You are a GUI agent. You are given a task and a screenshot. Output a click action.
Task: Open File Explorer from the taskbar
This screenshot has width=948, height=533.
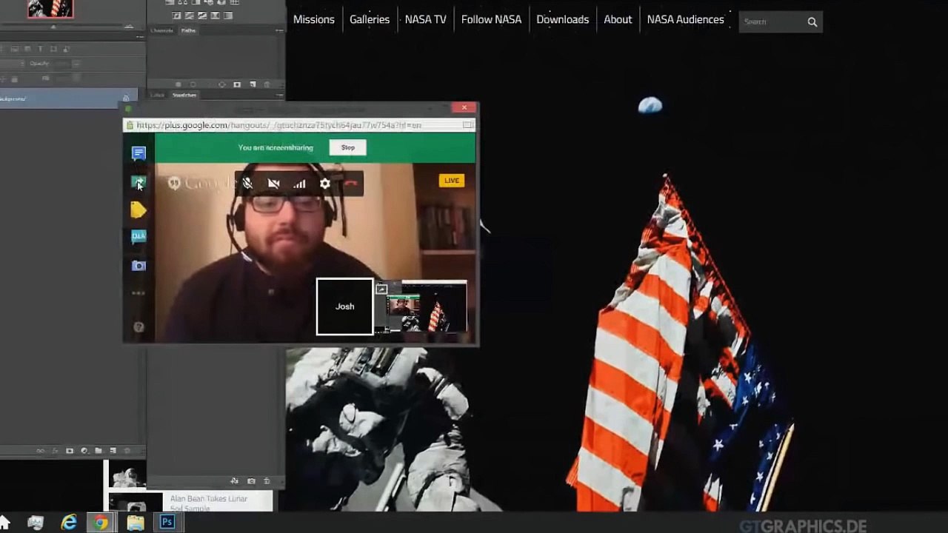tap(136, 523)
